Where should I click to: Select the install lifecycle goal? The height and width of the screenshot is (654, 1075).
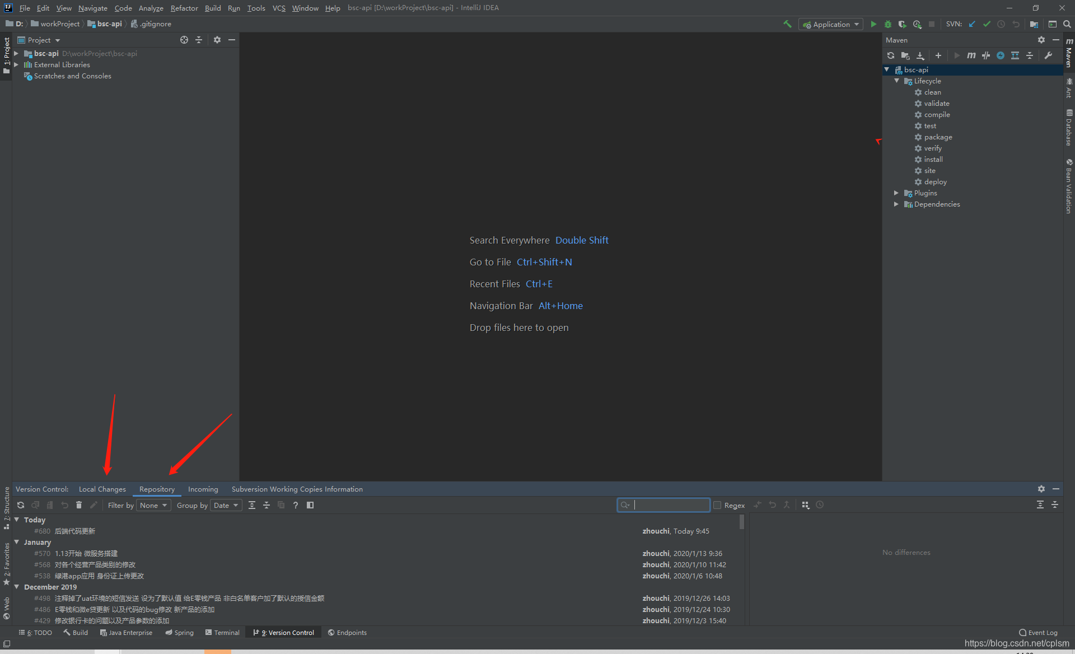point(933,160)
